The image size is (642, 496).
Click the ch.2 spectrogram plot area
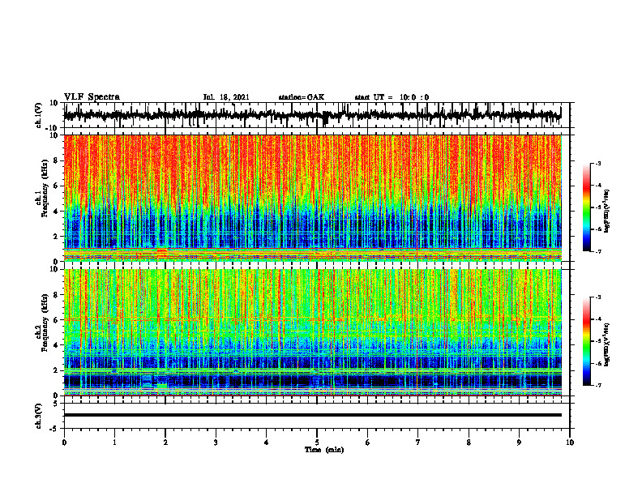(x=312, y=332)
